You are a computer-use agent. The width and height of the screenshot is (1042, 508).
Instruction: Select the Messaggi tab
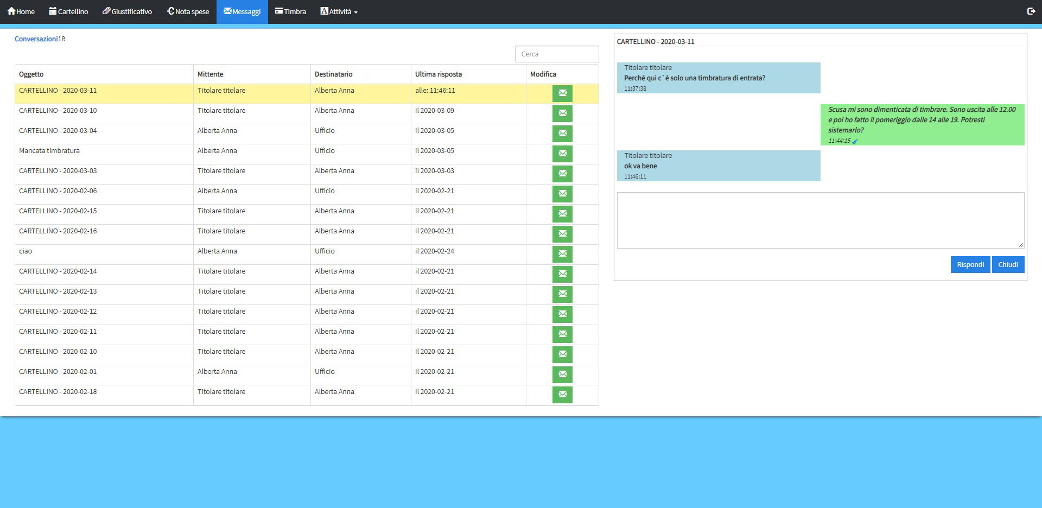242,11
